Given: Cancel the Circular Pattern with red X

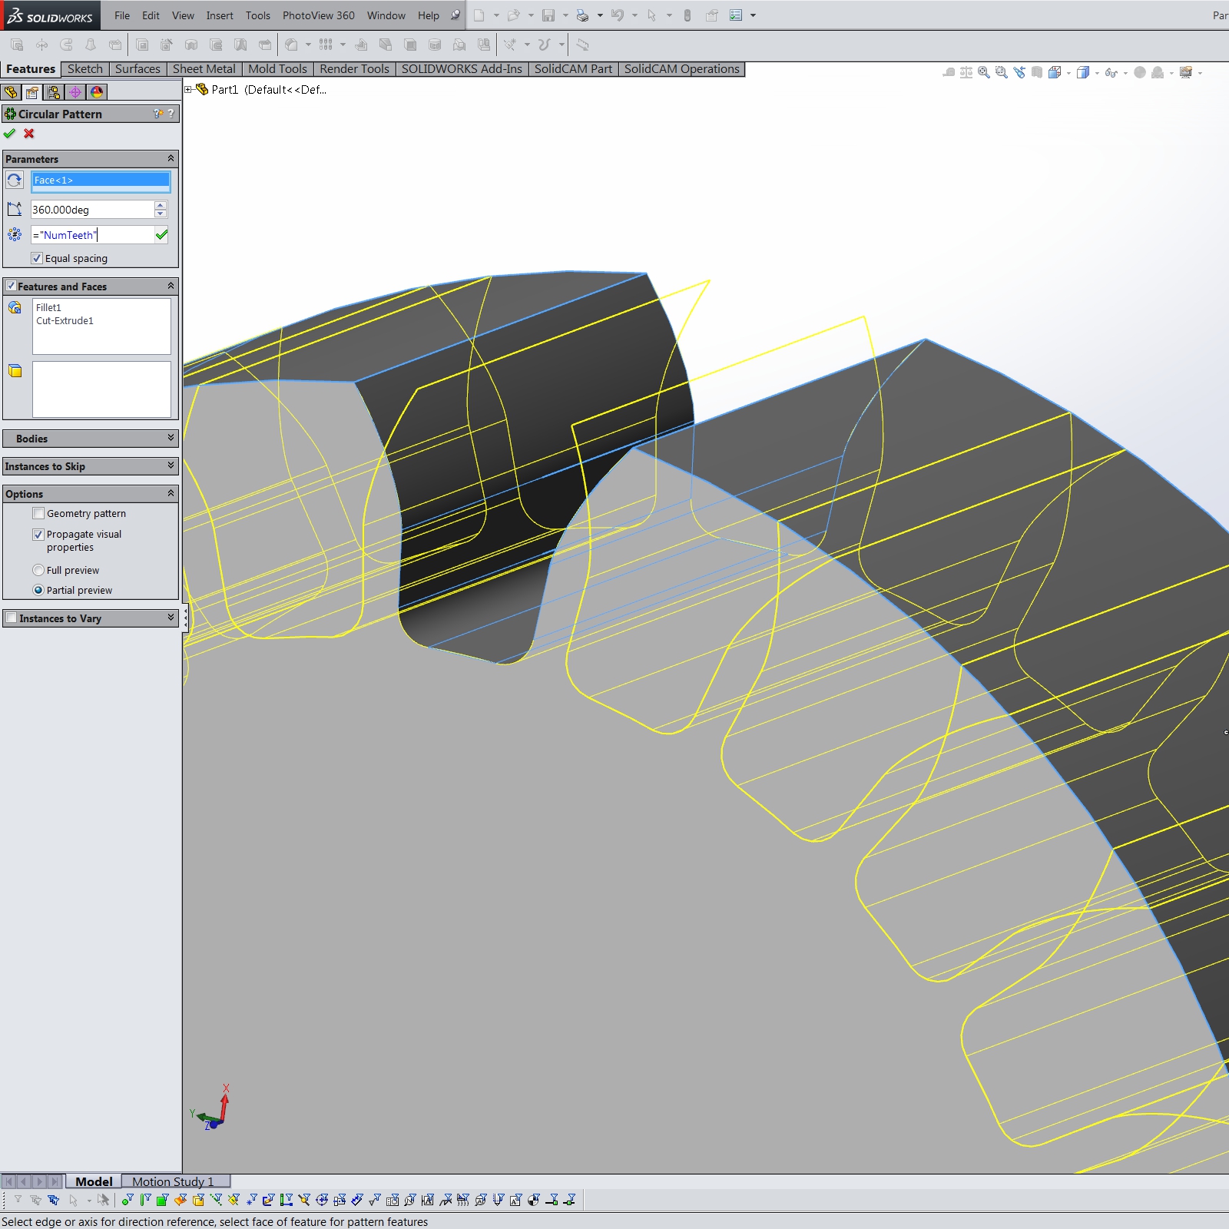Looking at the screenshot, I should coord(28,133).
